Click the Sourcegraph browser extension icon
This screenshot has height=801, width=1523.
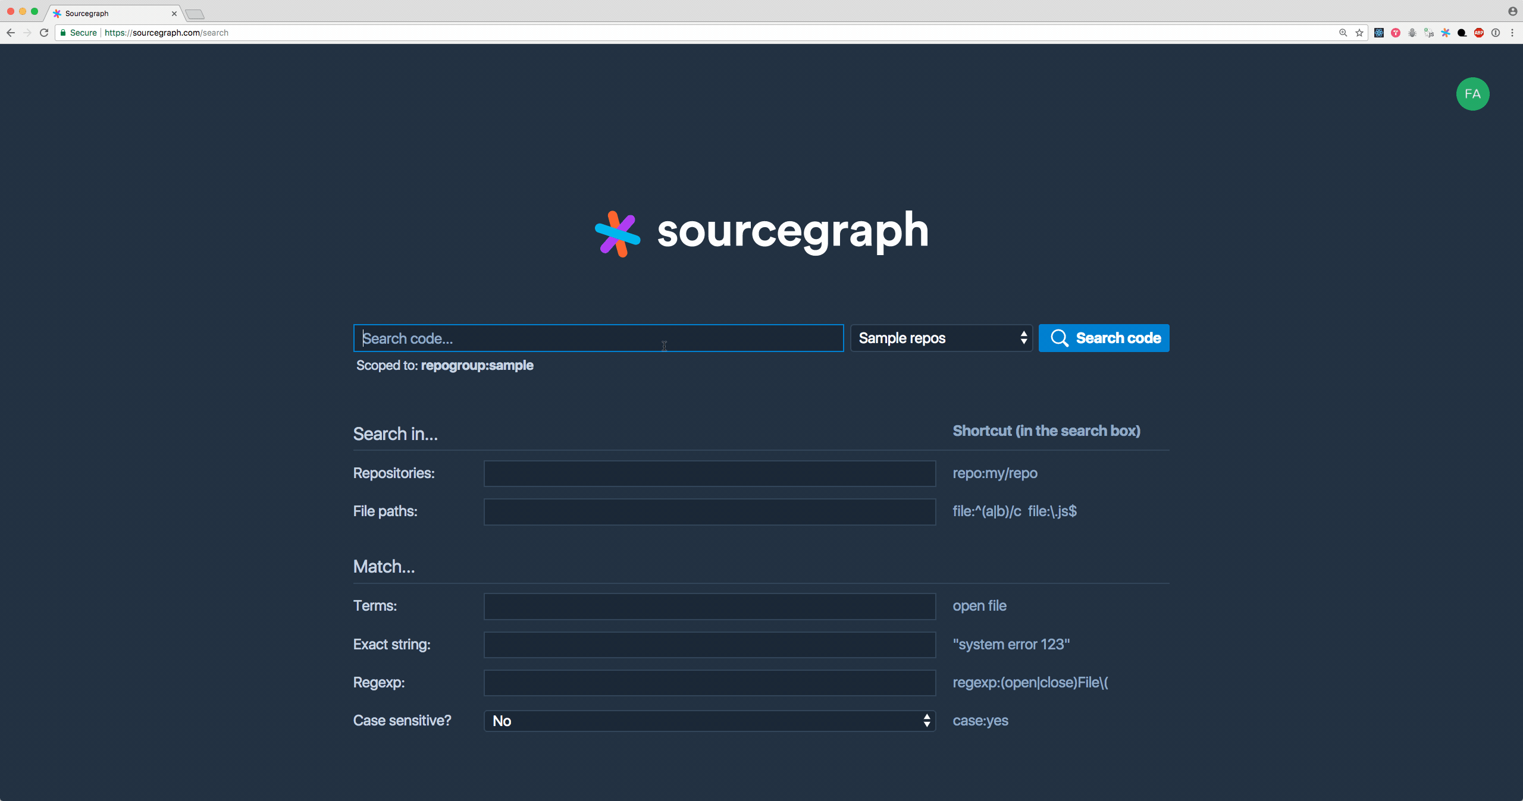pos(1445,33)
